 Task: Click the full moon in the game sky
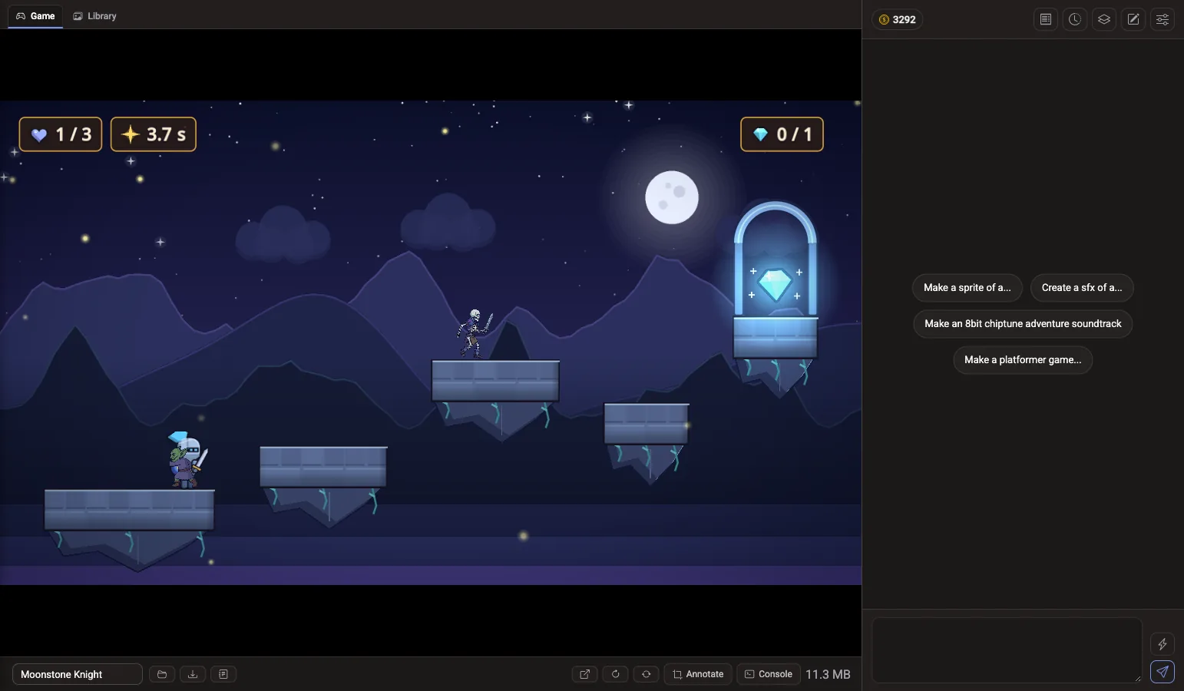pyautogui.click(x=672, y=197)
